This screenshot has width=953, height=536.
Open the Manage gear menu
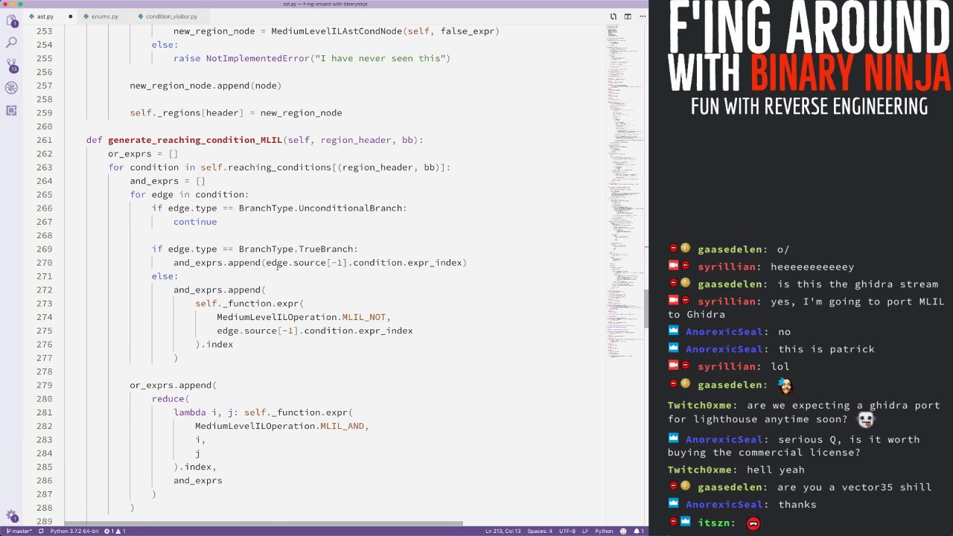[x=11, y=516]
